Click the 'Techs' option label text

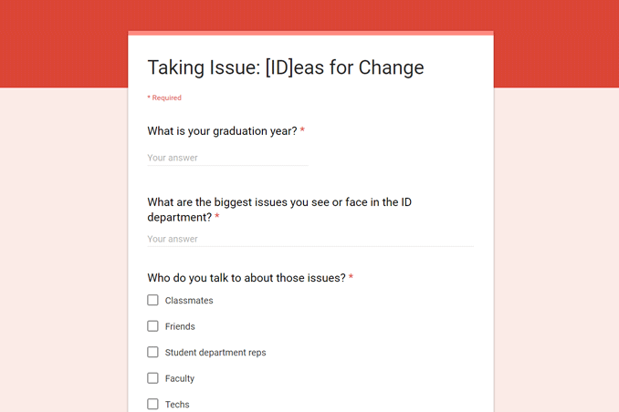pos(177,405)
